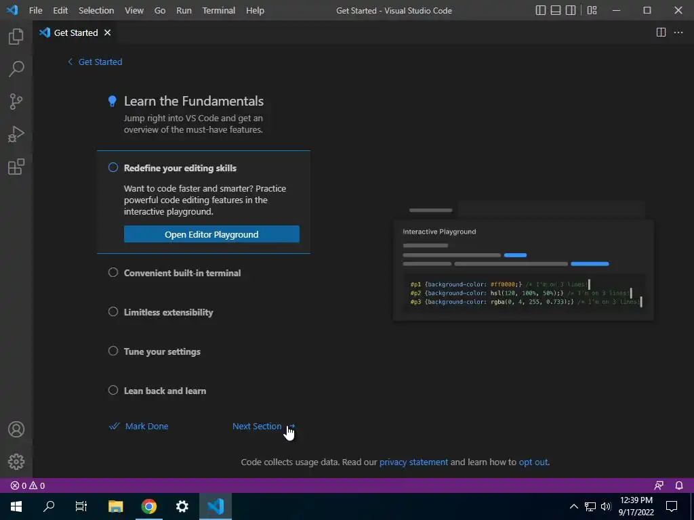
Task: Open the Search view in activity bar
Action: 16,69
